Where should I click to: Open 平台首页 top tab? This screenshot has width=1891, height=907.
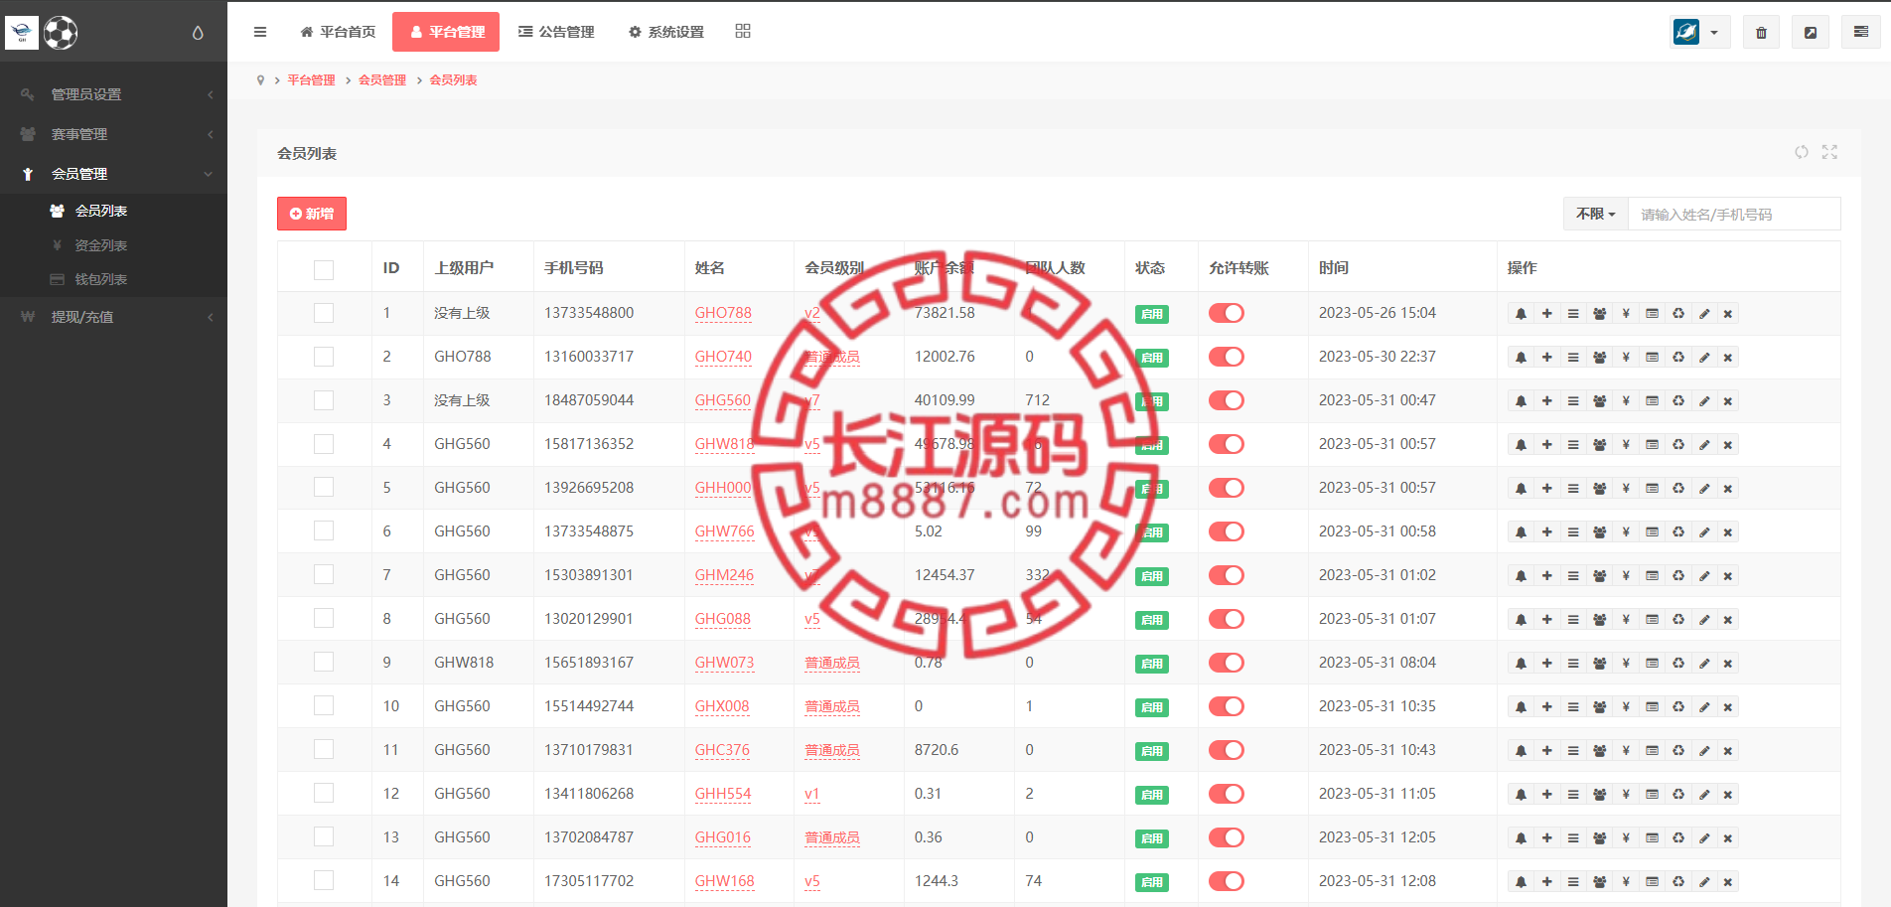tap(338, 32)
